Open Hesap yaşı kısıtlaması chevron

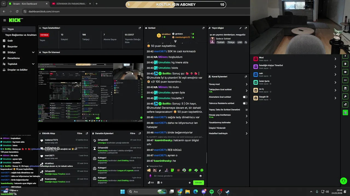(x=246, y=116)
